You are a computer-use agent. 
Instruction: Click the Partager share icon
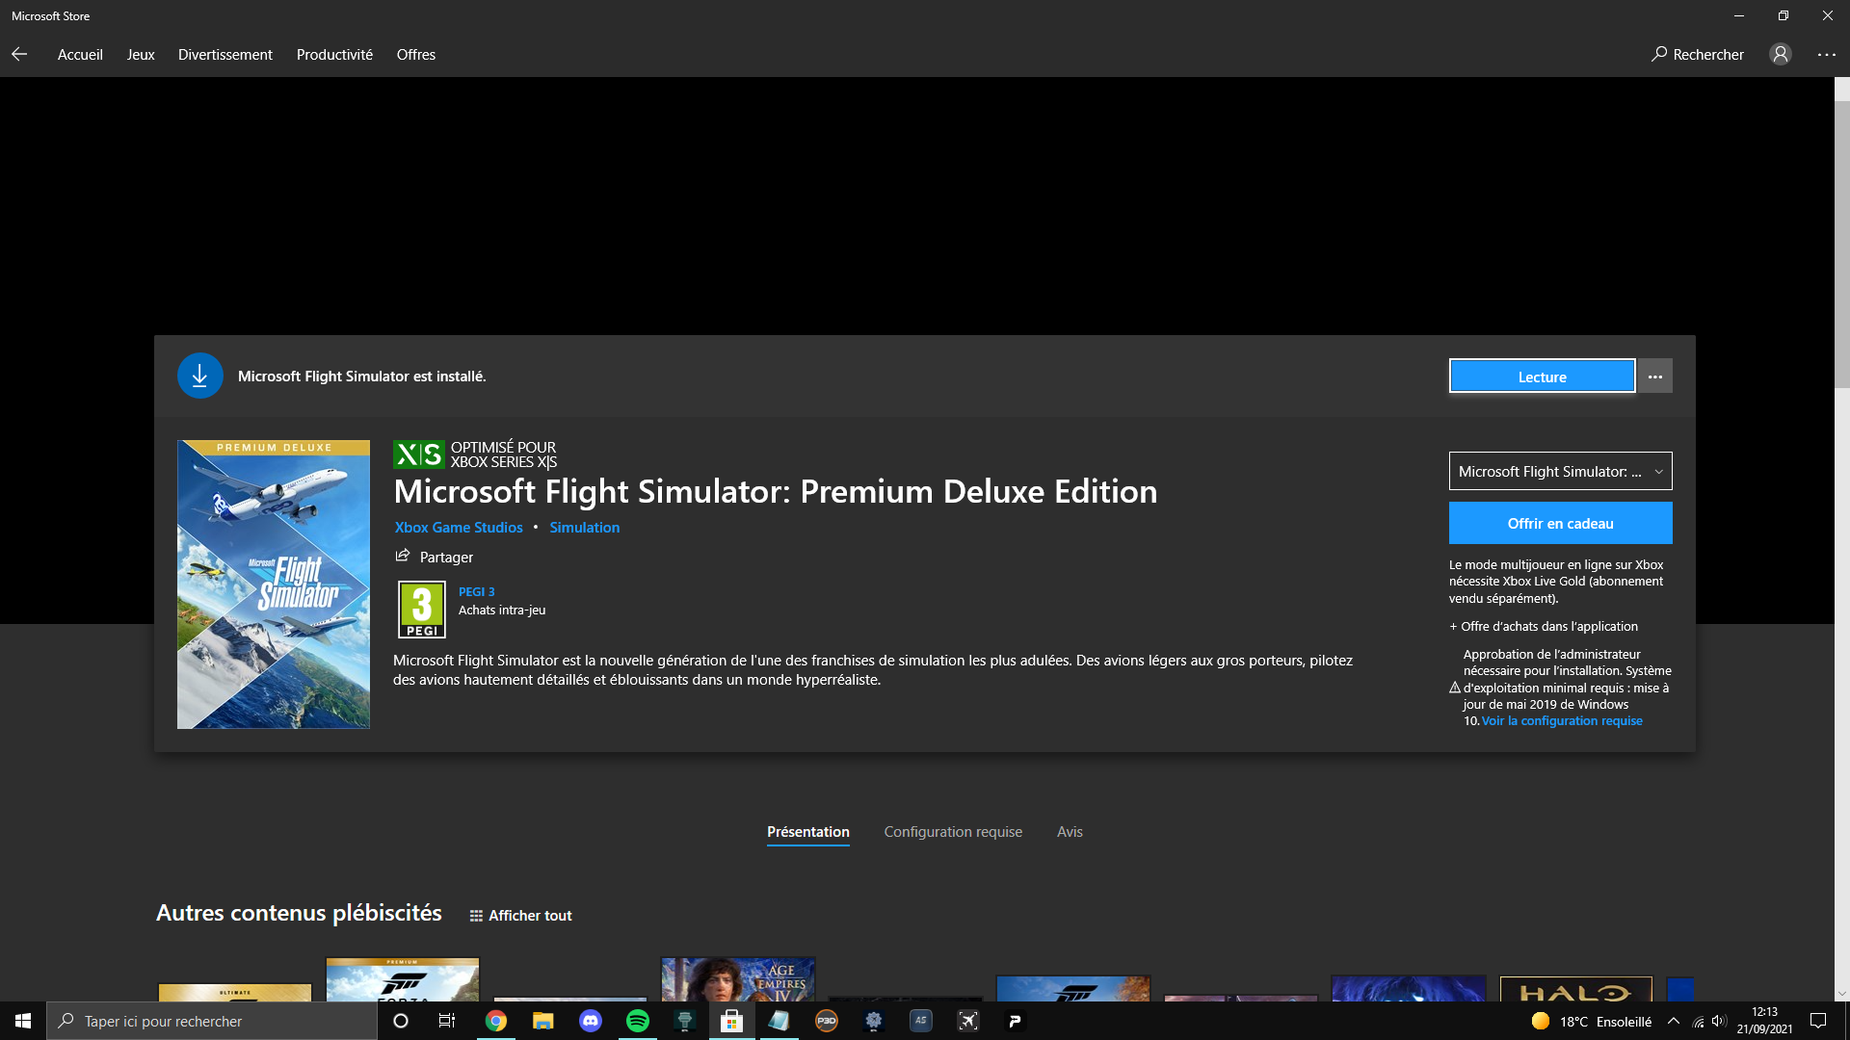click(403, 557)
